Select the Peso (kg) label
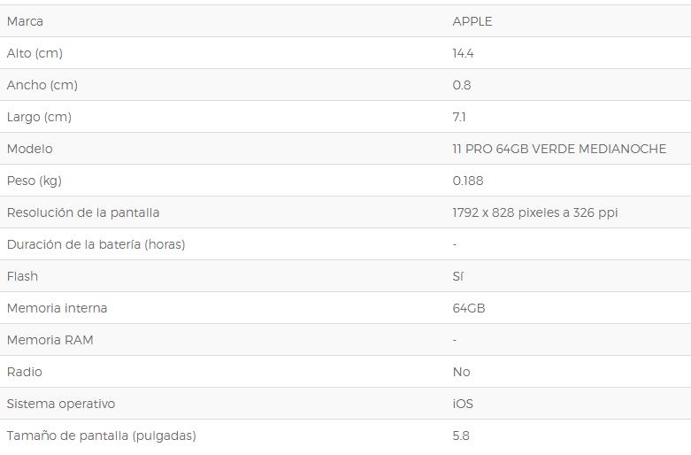The height and width of the screenshot is (455, 691). click(35, 181)
